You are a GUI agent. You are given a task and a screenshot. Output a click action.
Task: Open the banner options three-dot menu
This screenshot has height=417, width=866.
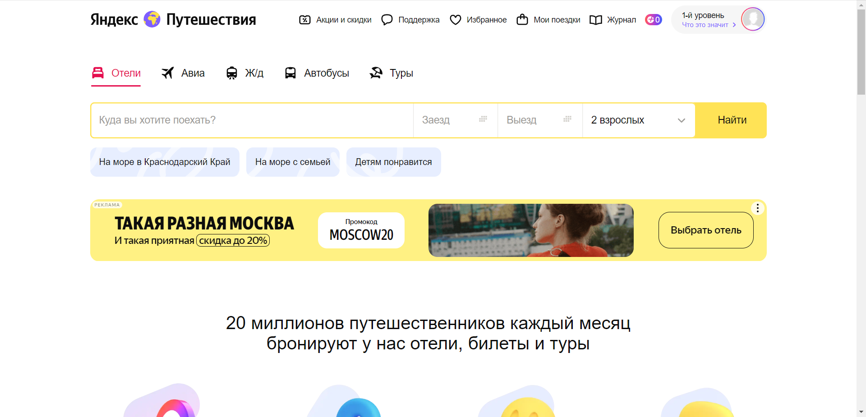click(x=757, y=208)
